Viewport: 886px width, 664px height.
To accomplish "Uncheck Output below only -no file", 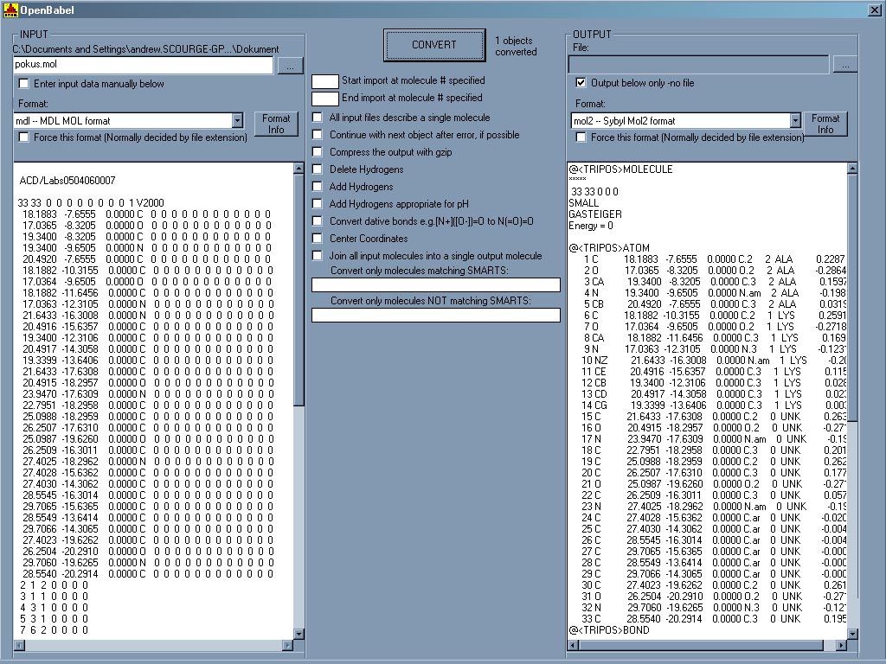I will coord(581,83).
